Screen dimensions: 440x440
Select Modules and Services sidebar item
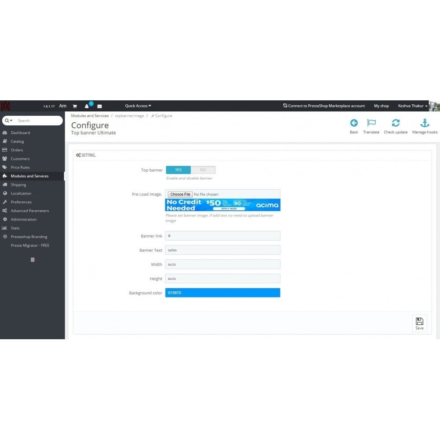click(x=32, y=176)
